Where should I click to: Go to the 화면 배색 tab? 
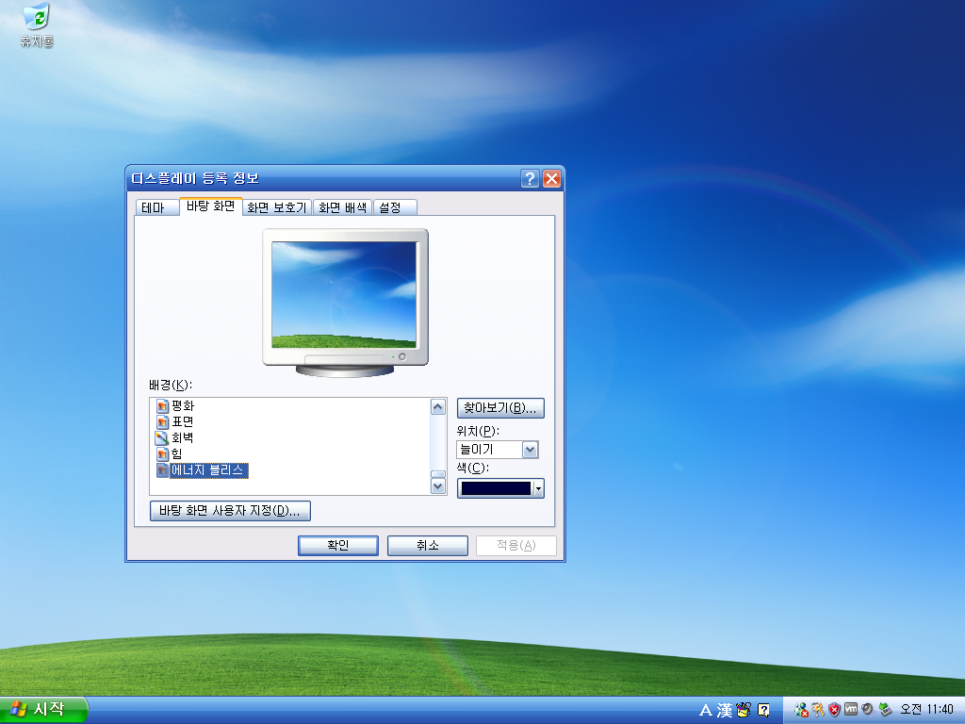point(342,207)
